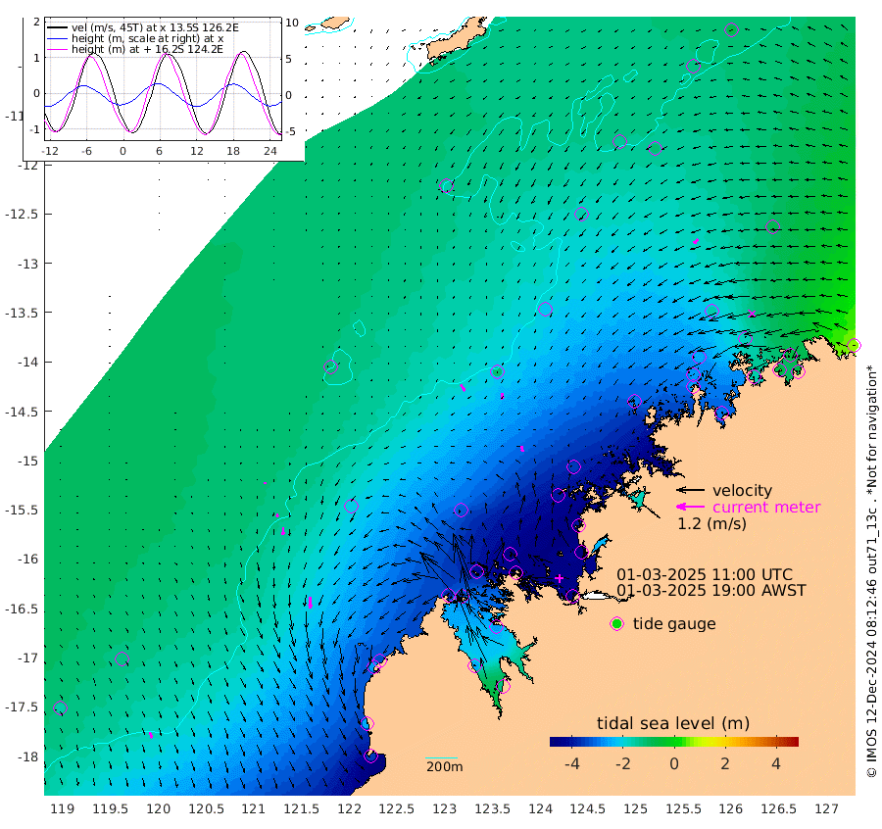The width and height of the screenshot is (882, 829).
Task: Click the inset tidal time-series plot area
Action: [x=163, y=78]
